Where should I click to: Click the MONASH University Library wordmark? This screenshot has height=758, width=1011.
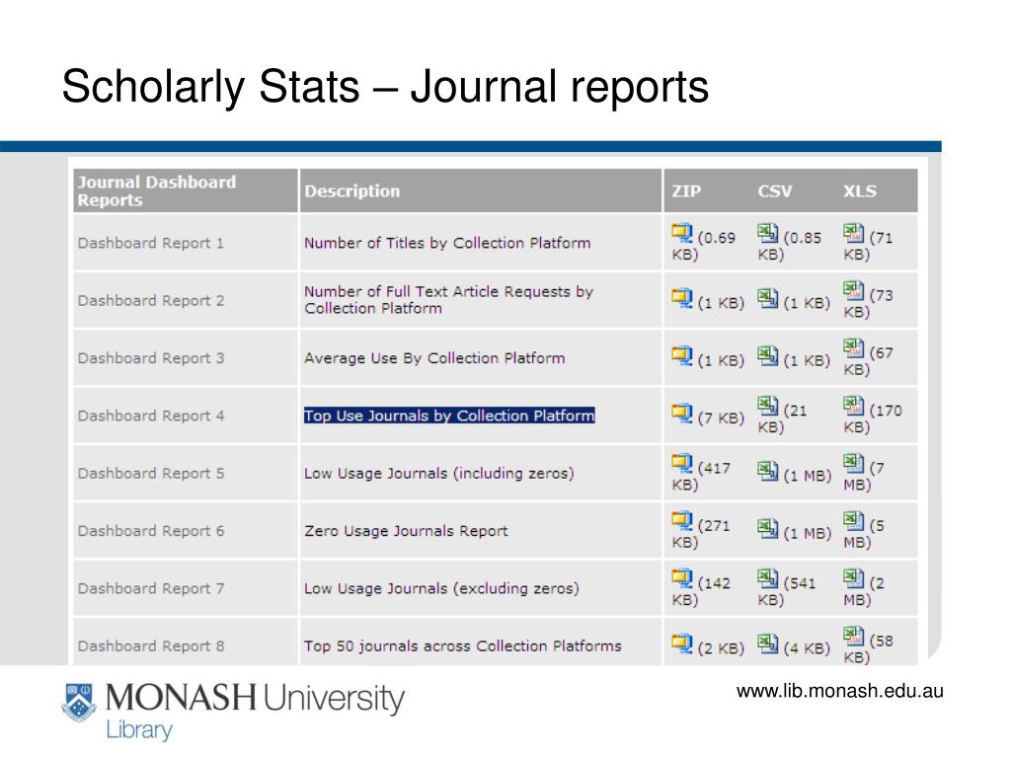[255, 711]
